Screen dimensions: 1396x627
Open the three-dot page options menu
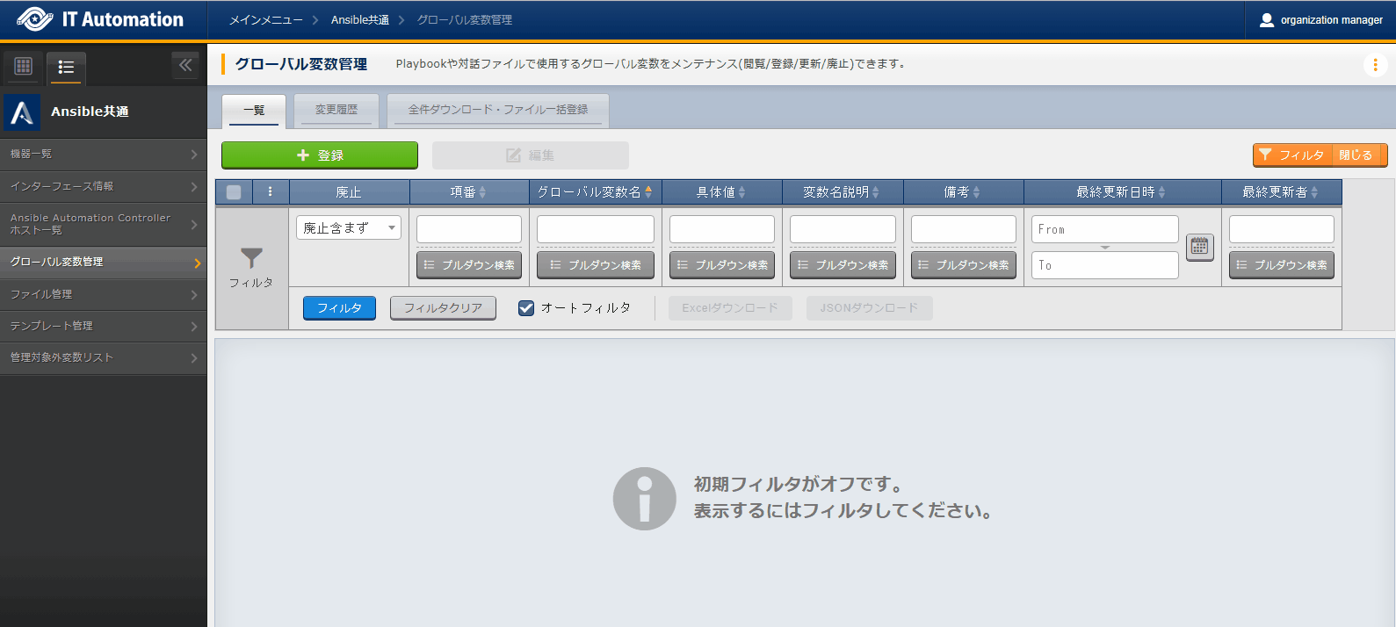(x=1375, y=65)
